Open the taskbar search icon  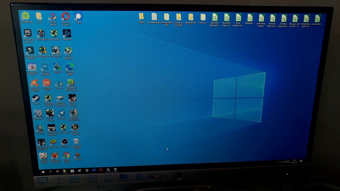tap(50, 172)
